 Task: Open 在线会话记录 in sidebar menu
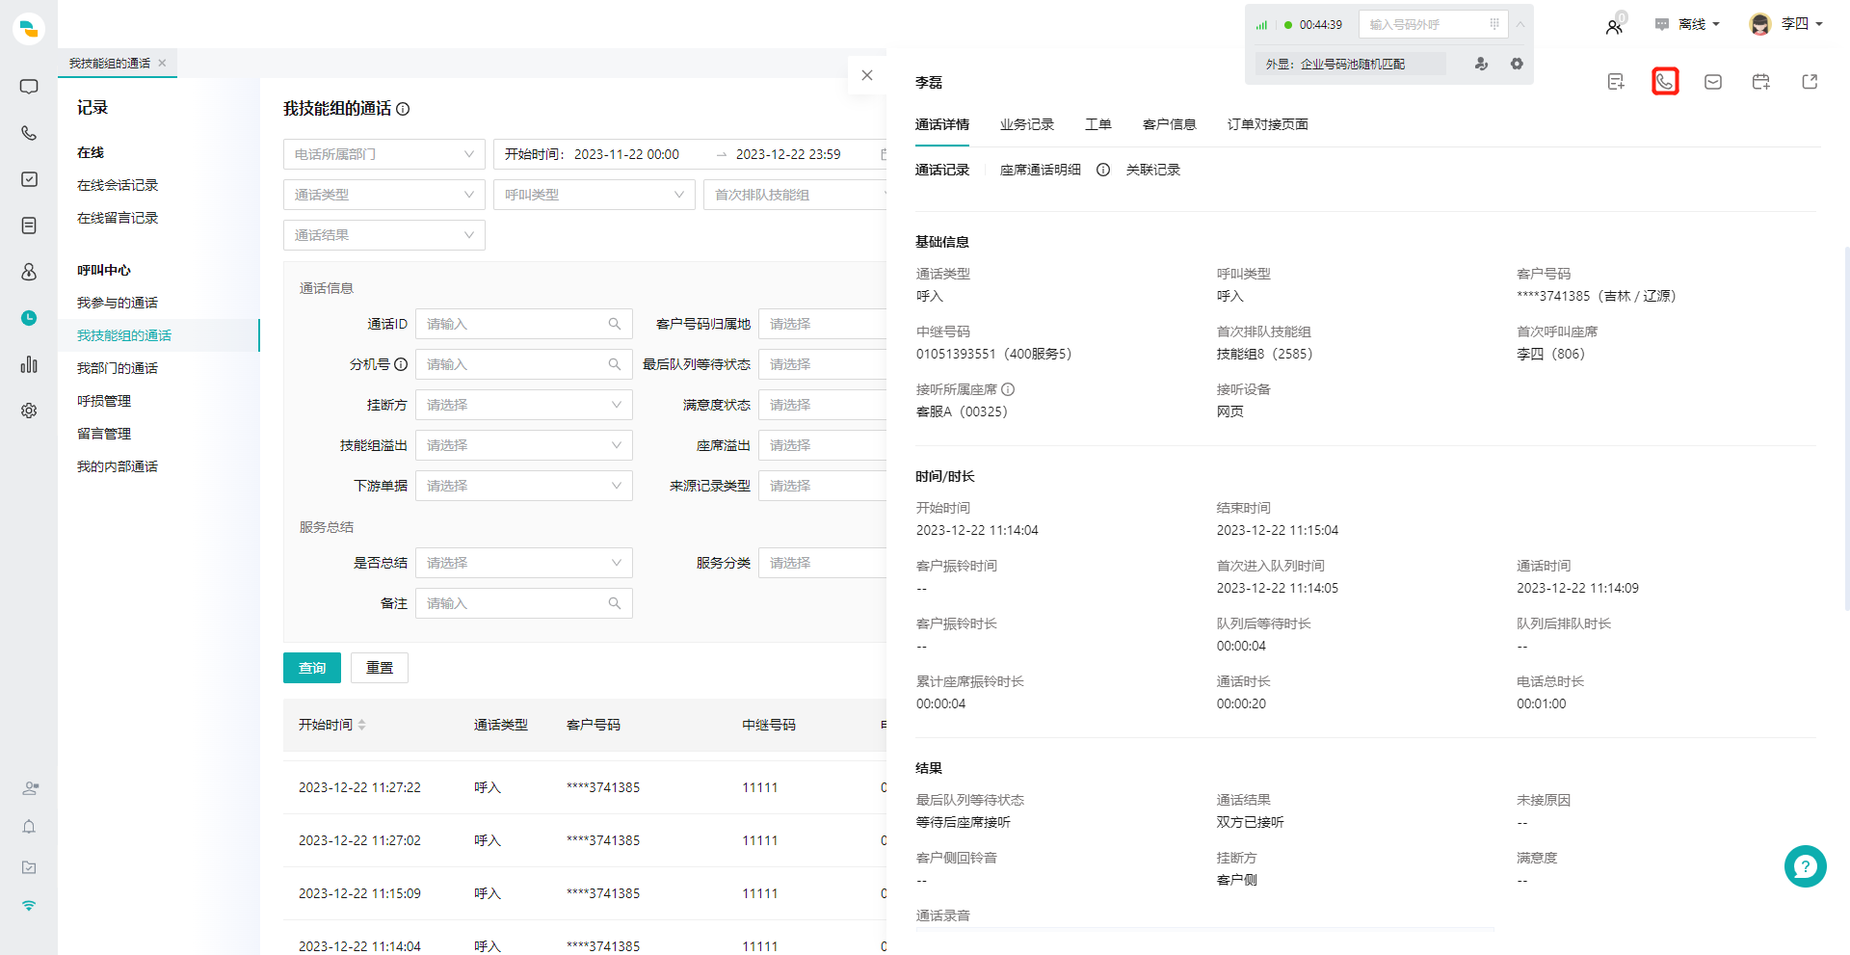tap(118, 185)
